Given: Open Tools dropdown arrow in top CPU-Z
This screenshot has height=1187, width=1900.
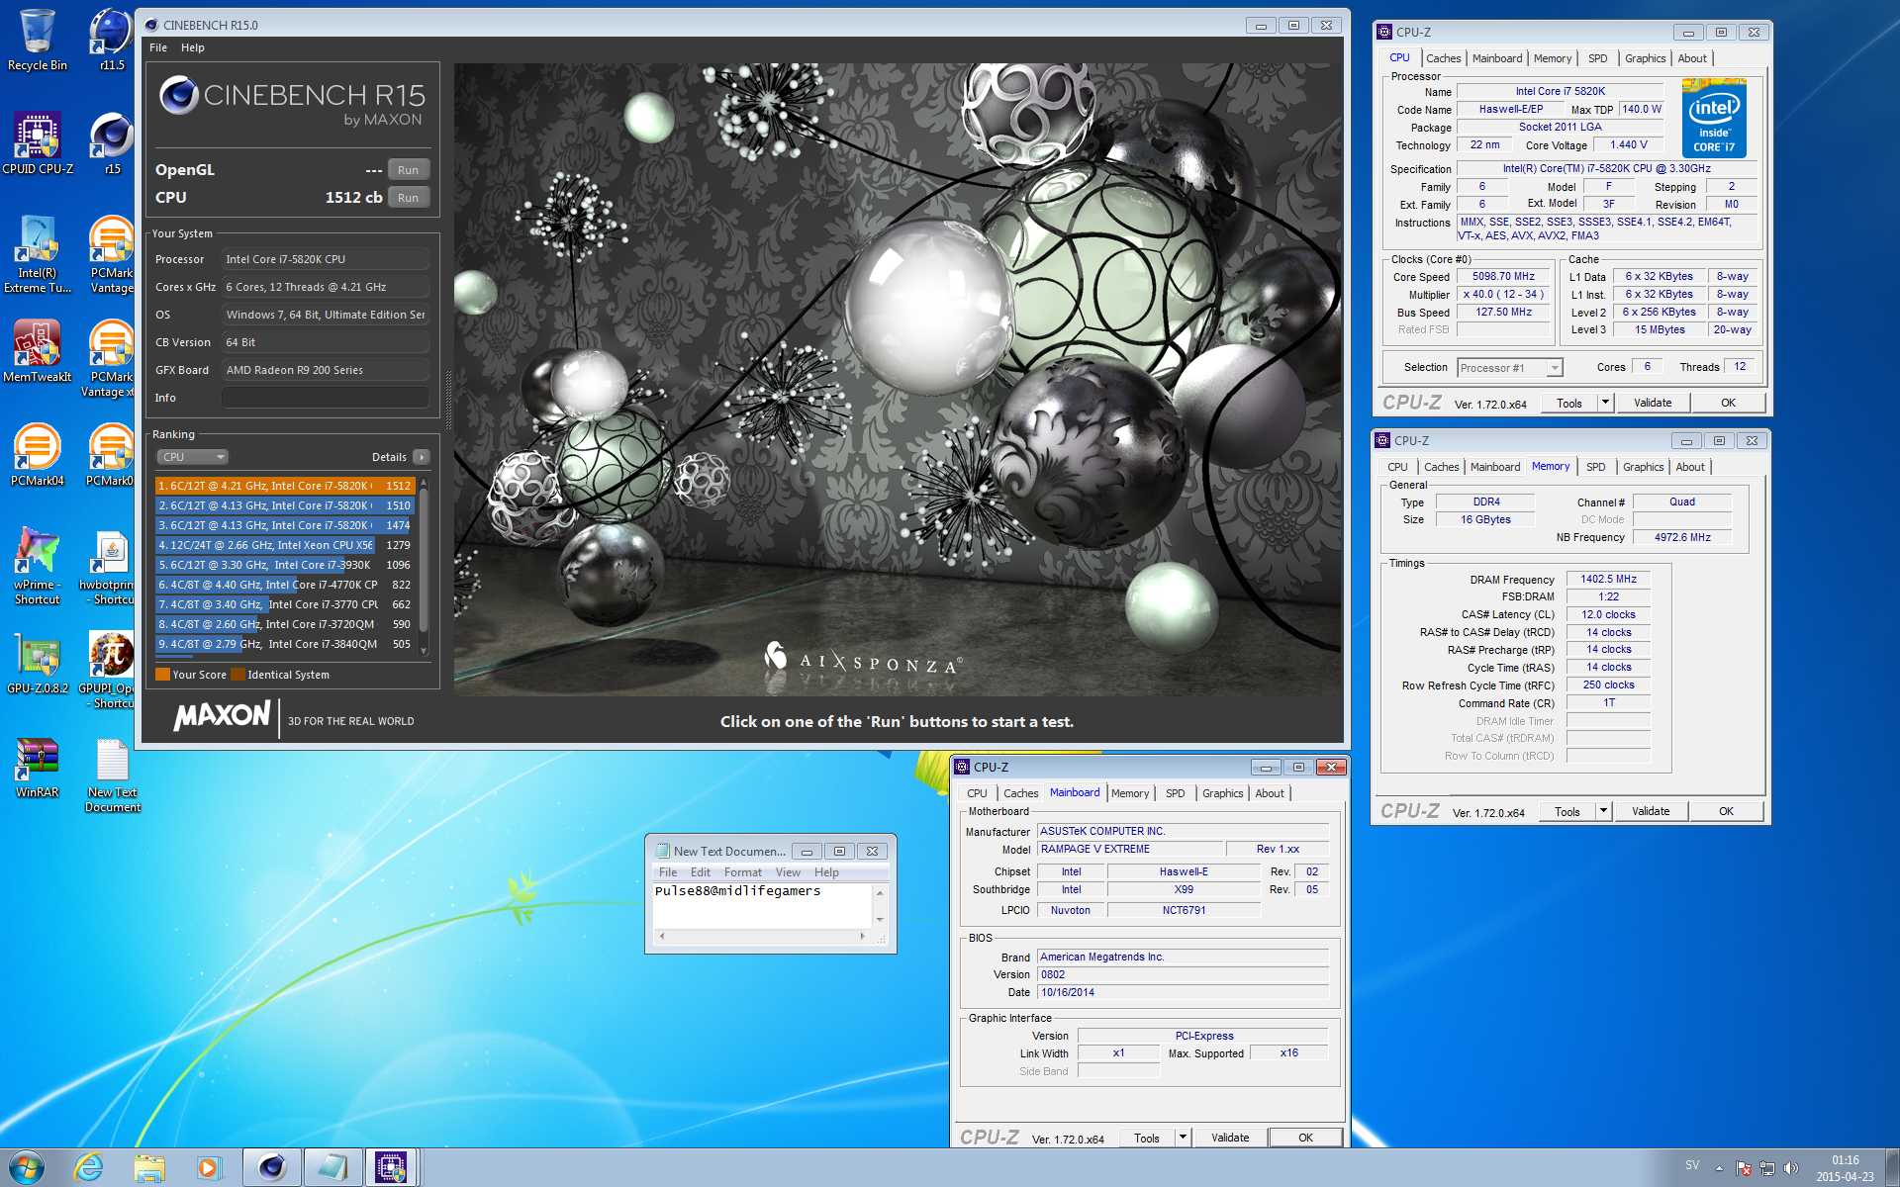Looking at the screenshot, I should (1605, 403).
